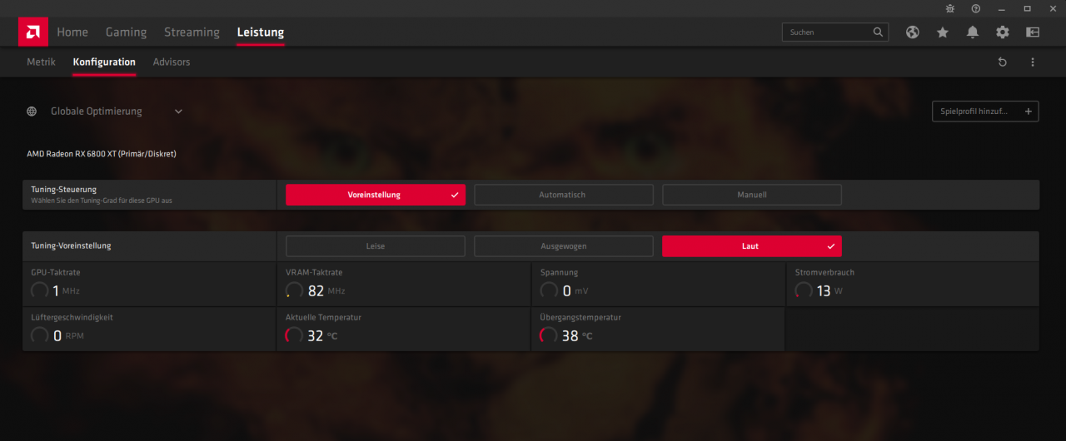Switch to the Konfiguration sub-tab
Screen dimensions: 1066x441
104,62
